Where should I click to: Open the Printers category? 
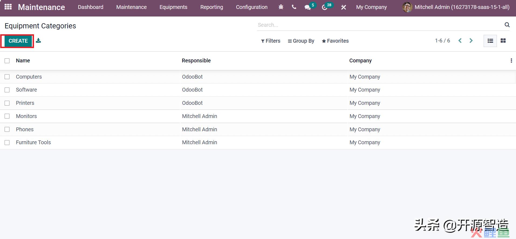coord(25,103)
